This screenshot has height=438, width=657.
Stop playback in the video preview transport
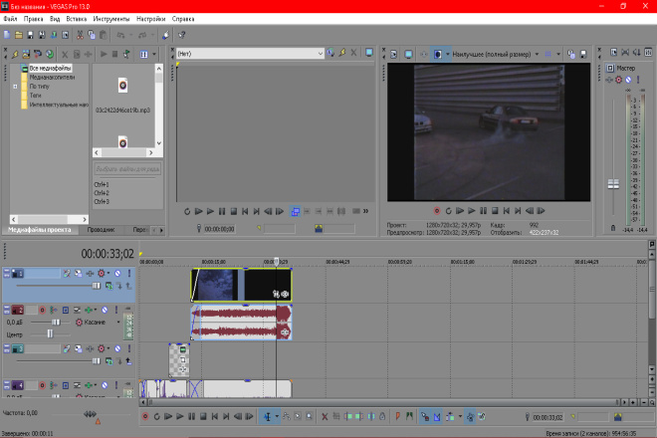click(x=495, y=211)
